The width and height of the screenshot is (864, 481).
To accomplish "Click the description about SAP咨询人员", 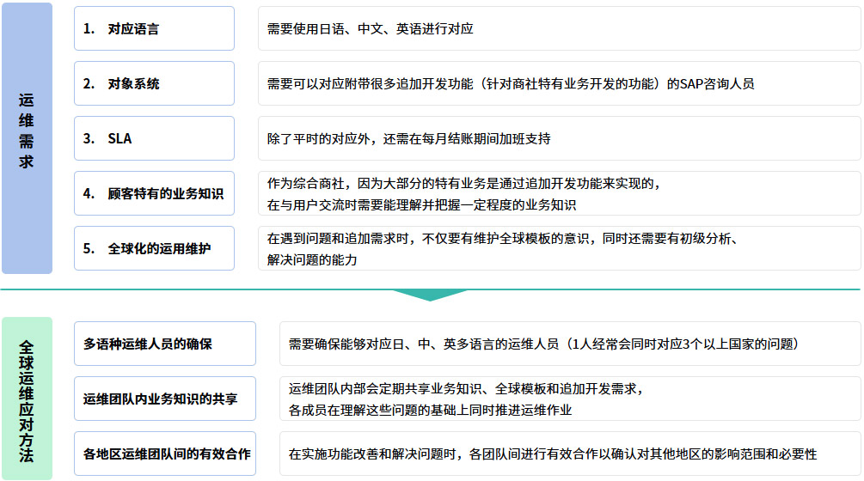I will click(559, 83).
